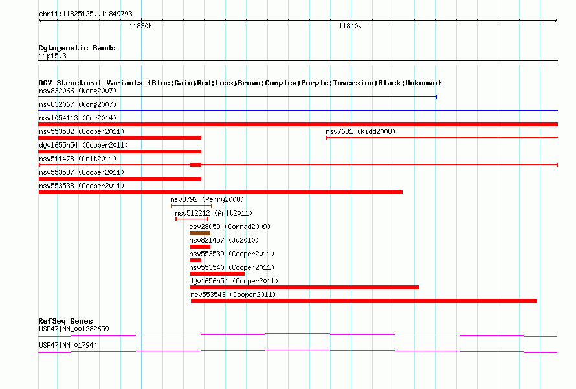
Task: Click the thick segment on nsv511478 line
Action: tap(195, 165)
